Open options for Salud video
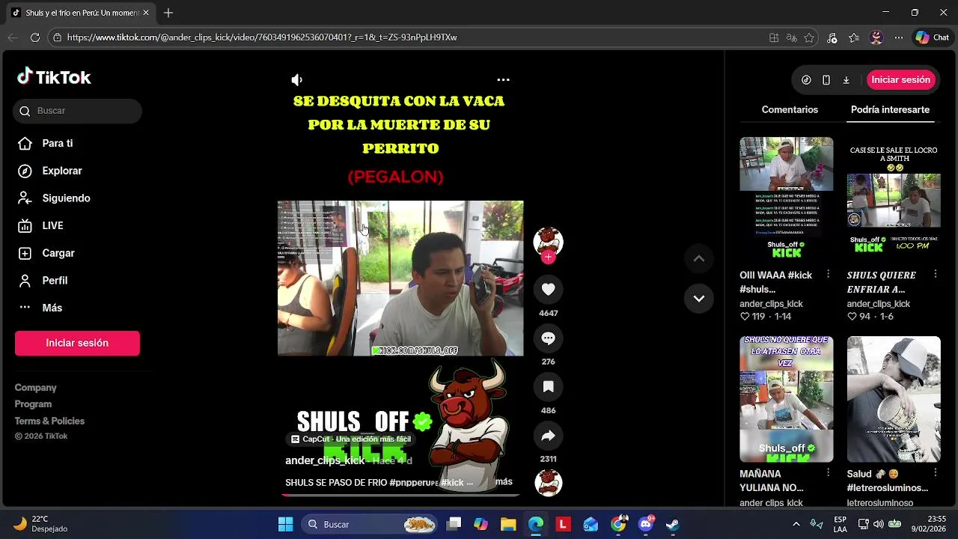This screenshot has height=539, width=958. 935,473
